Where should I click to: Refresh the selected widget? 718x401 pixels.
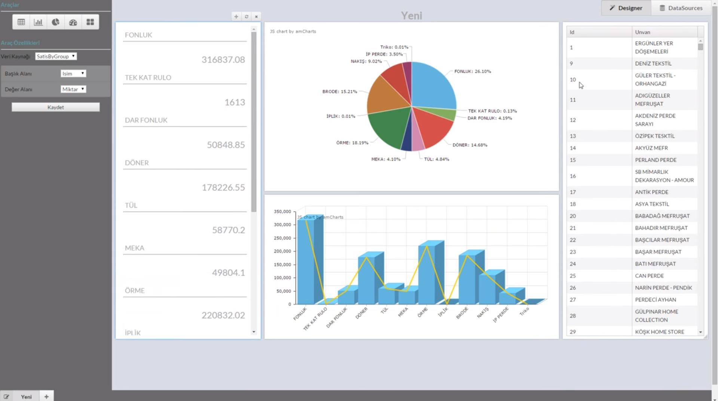click(247, 16)
